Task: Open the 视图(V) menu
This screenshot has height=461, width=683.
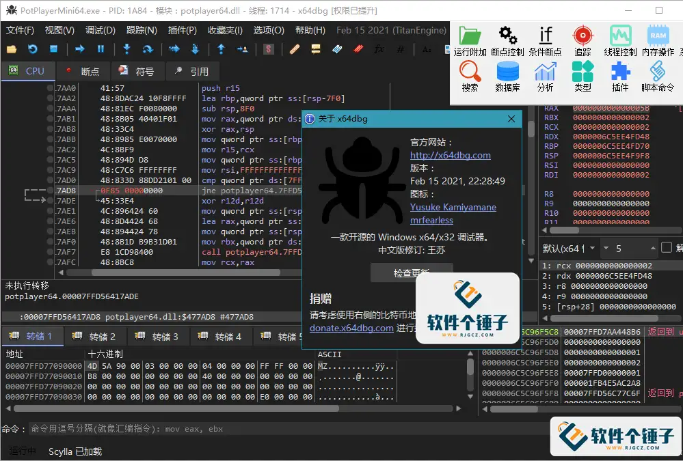Action: pos(59,30)
